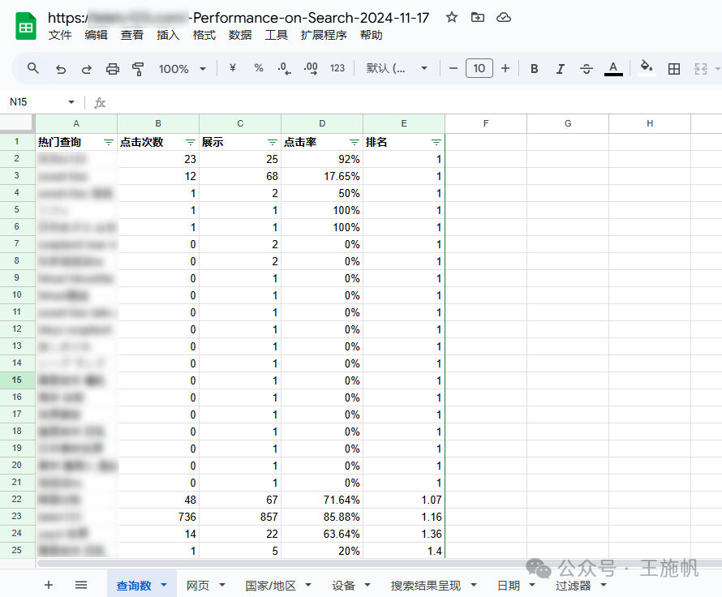722x597 pixels.
Task: Format cells as percent
Action: pos(258,68)
